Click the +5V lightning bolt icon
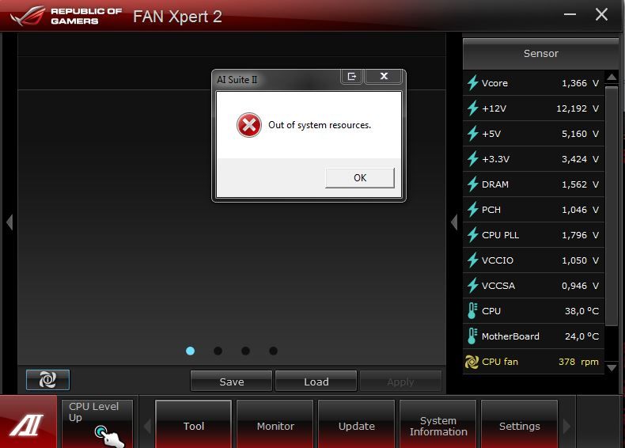Image resolution: width=625 pixels, height=448 pixels. coord(473,134)
